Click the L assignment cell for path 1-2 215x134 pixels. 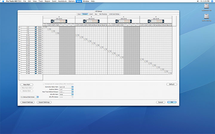point(44,27)
